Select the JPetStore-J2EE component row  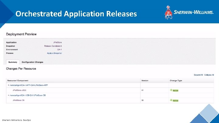[110, 91]
